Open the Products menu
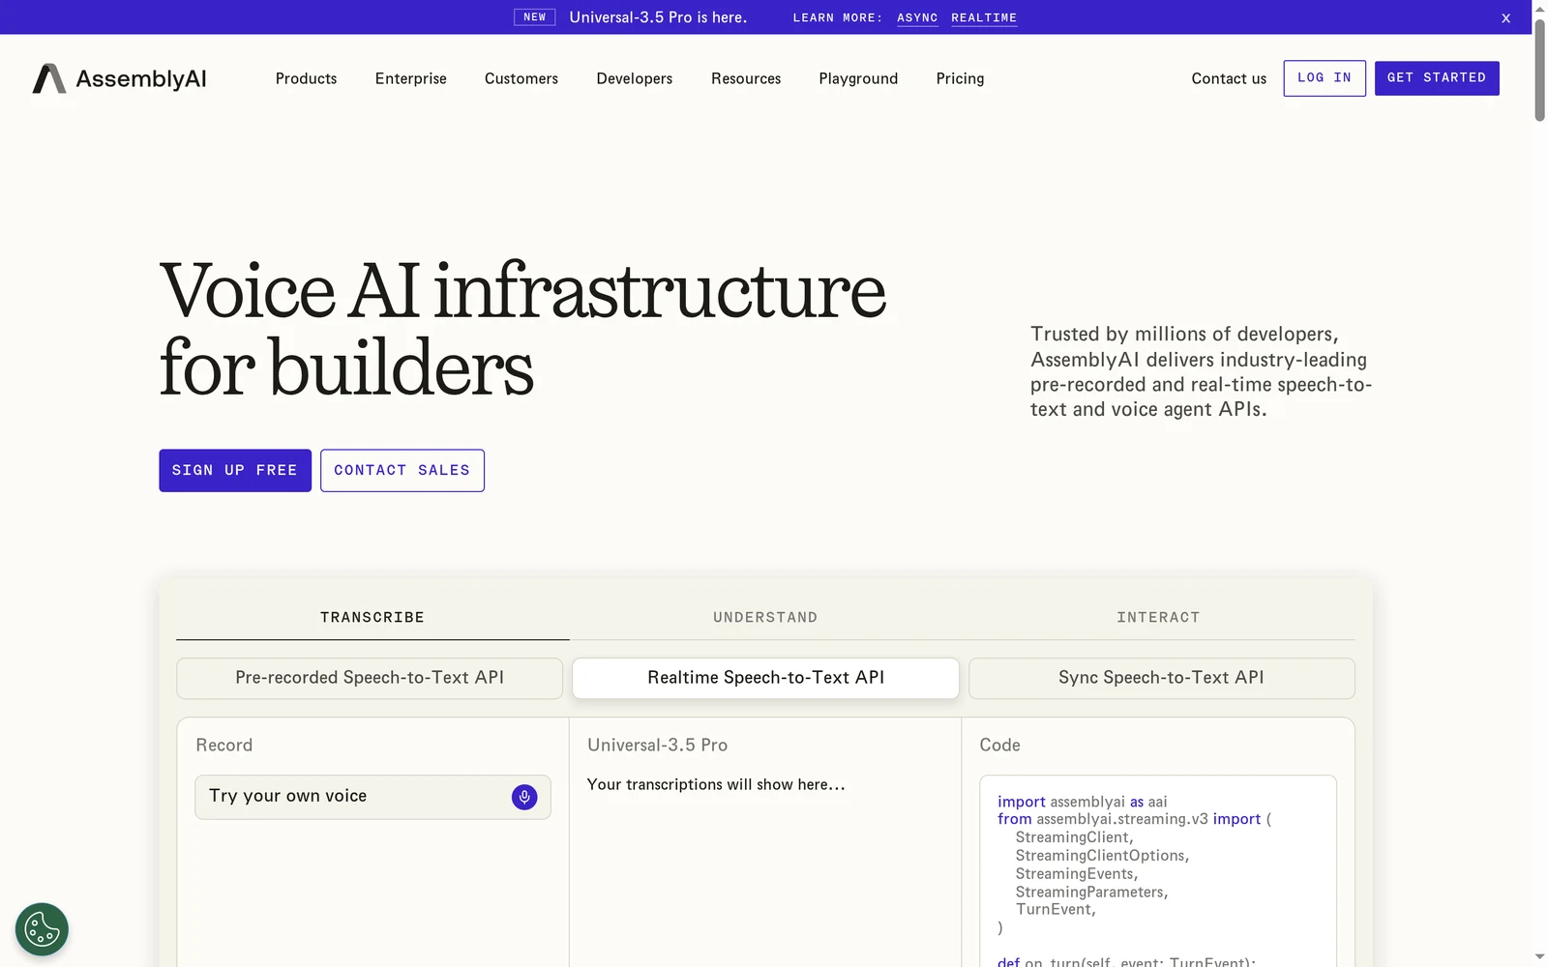This screenshot has width=1548, height=967. pos(306,78)
